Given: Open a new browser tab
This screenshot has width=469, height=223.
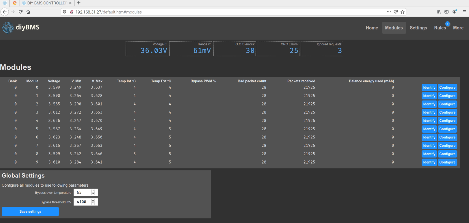Looking at the screenshot, I should pyautogui.click(x=79, y=3).
